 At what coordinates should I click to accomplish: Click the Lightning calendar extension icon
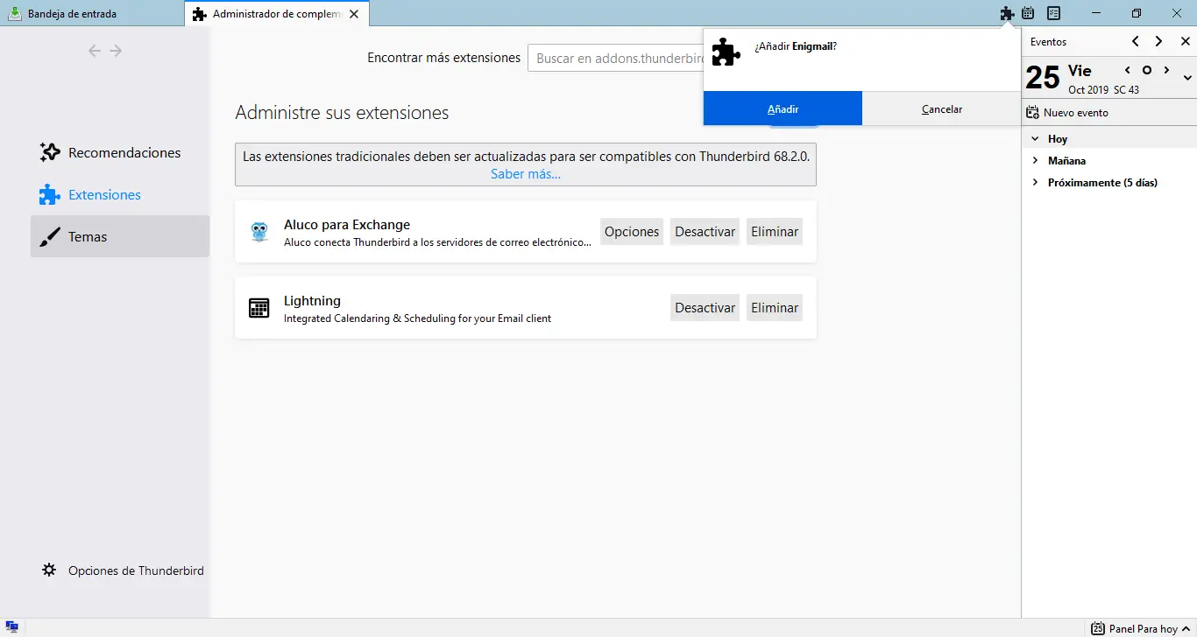[259, 307]
